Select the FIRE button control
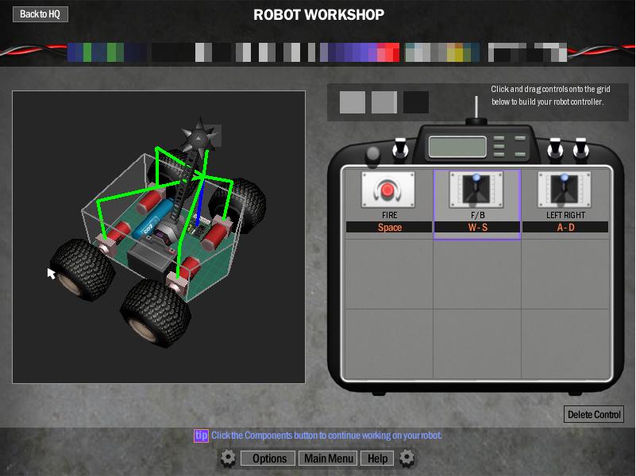This screenshot has width=636, height=476. 388,190
